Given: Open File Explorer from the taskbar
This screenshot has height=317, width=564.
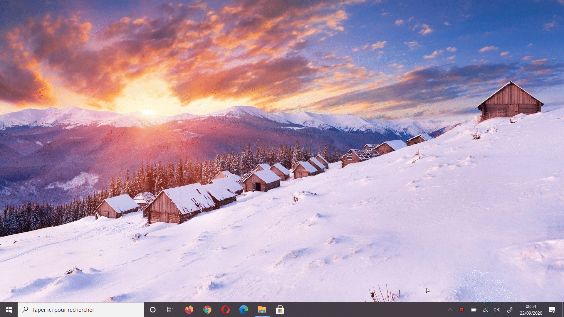Looking at the screenshot, I should (262, 310).
